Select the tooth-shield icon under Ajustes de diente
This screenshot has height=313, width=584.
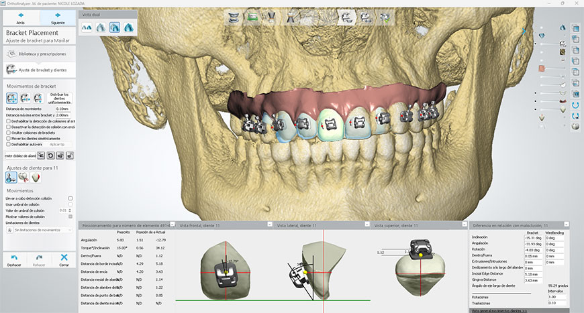(x=36, y=177)
